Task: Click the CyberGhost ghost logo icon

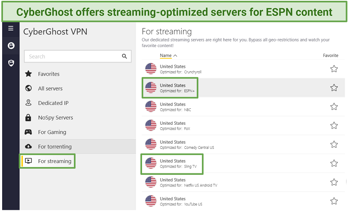Action: tap(11, 46)
